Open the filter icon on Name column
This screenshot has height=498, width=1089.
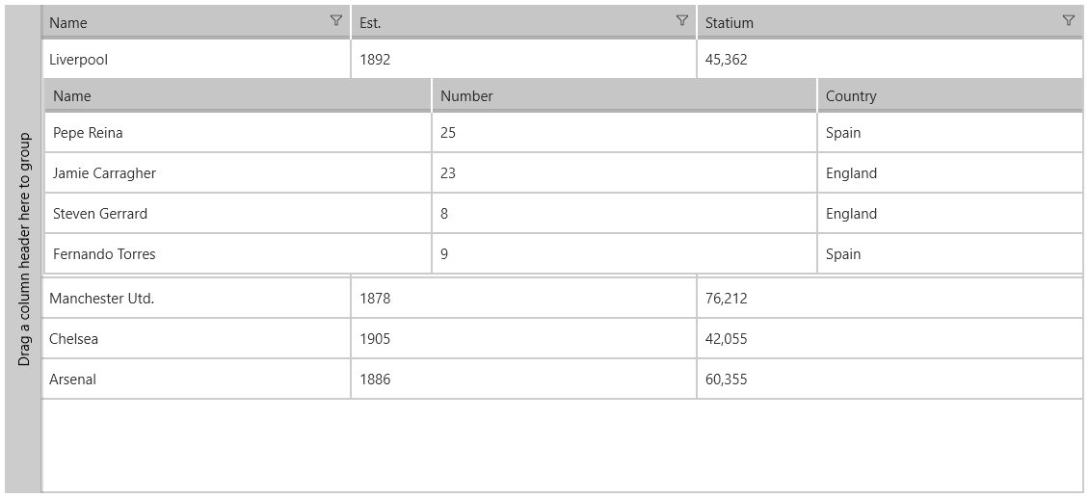coord(336,21)
